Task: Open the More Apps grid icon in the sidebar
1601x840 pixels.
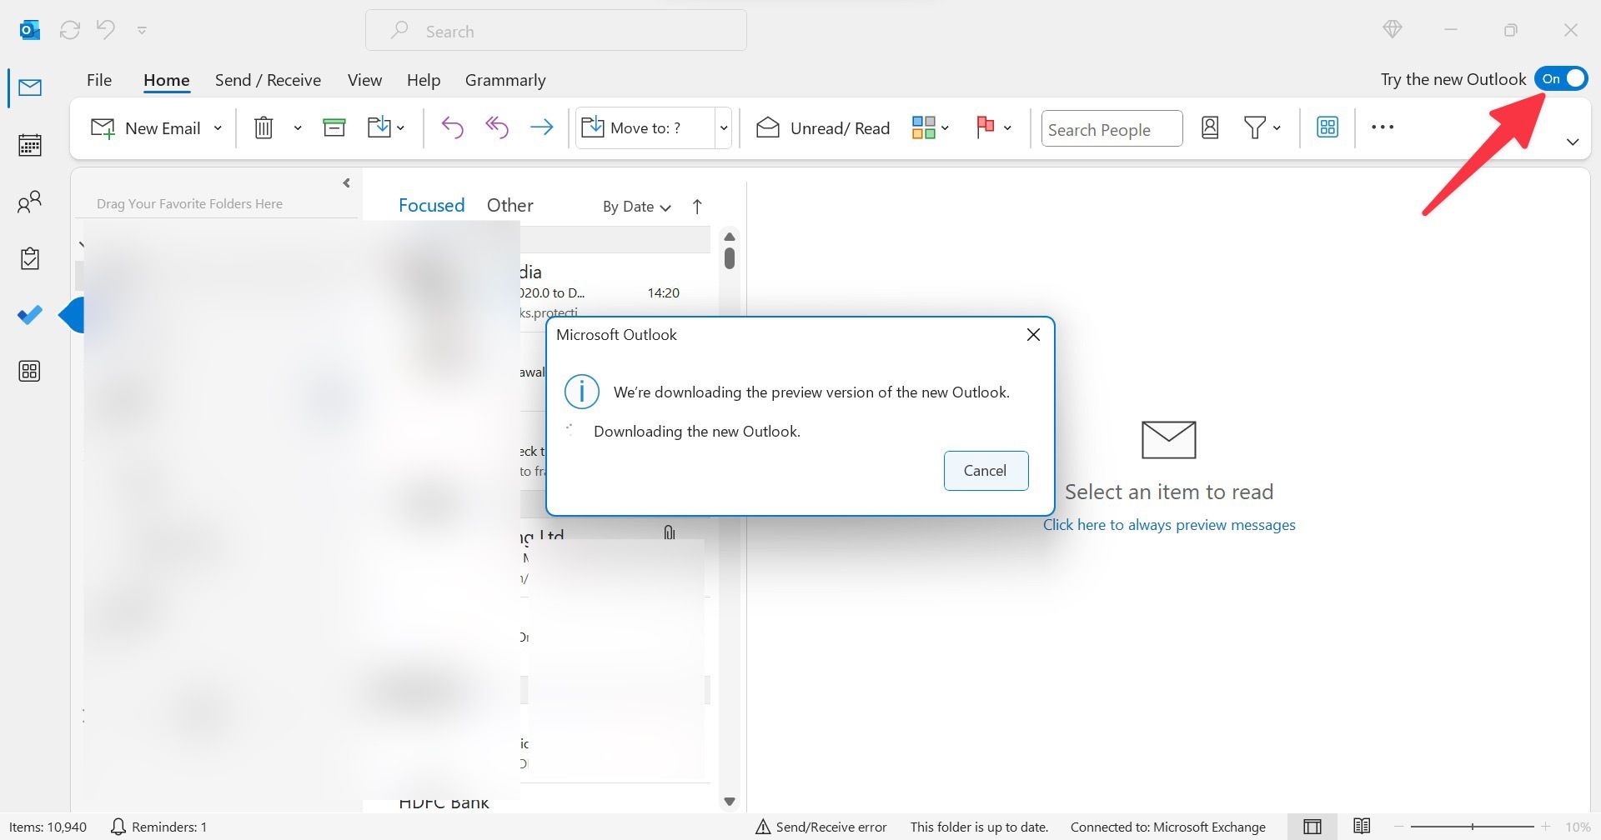Action: click(30, 372)
